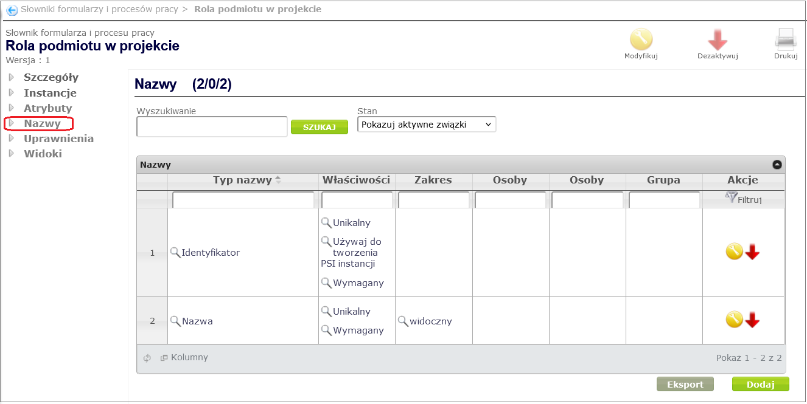Click the Filtruj funnel icon
The height and width of the screenshot is (404, 807).
pyautogui.click(x=731, y=197)
